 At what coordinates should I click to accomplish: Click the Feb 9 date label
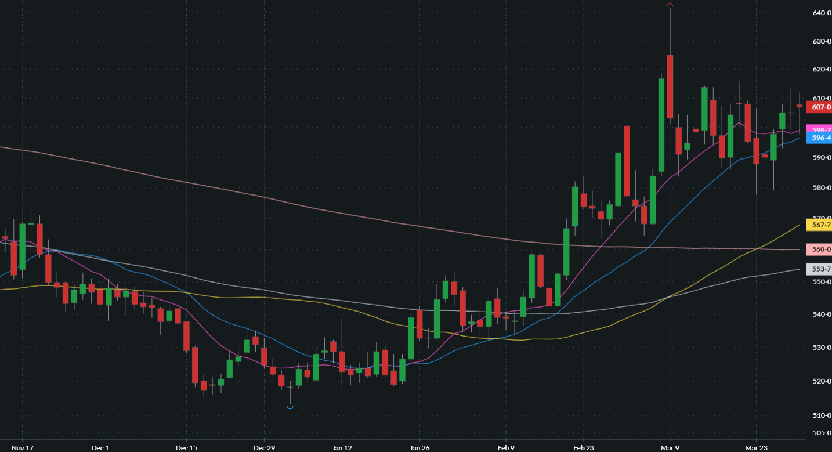(505, 448)
